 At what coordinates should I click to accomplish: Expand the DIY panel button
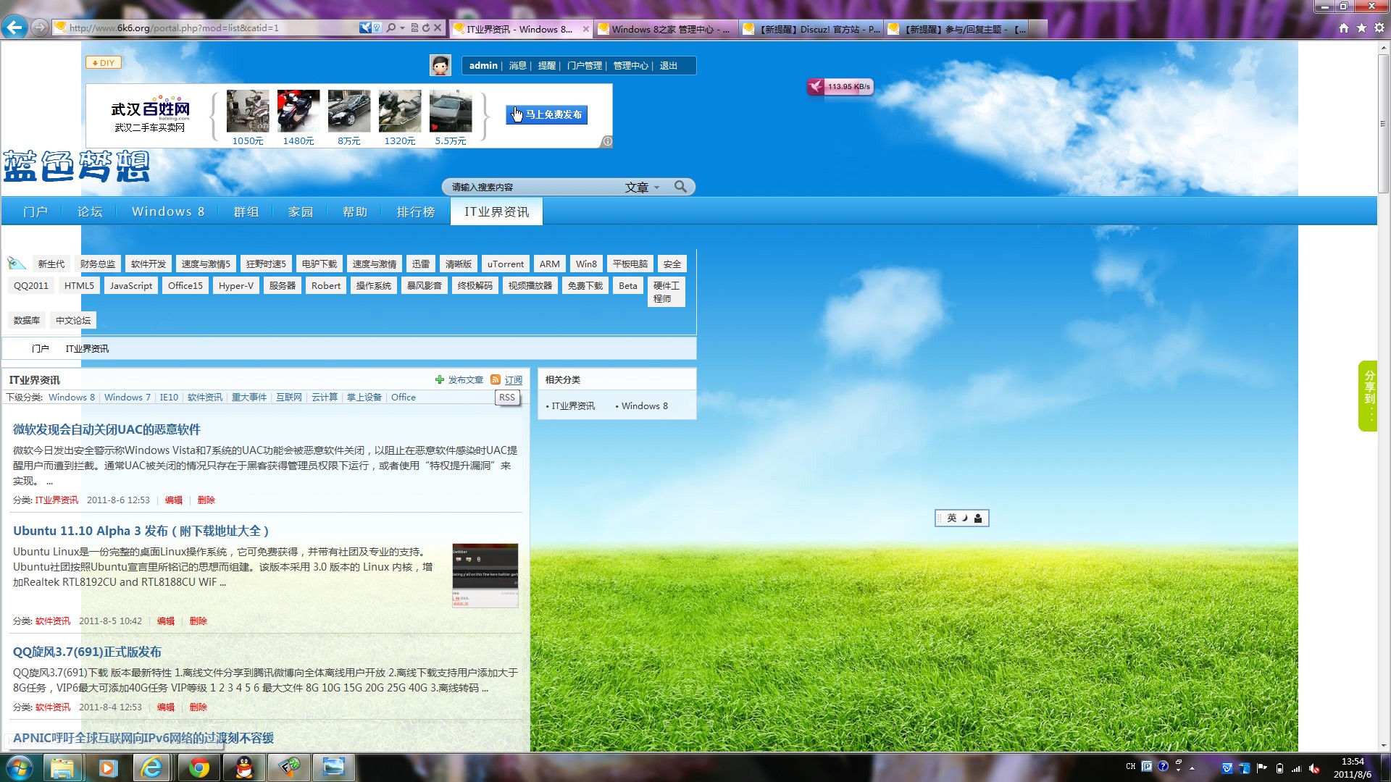(x=104, y=63)
